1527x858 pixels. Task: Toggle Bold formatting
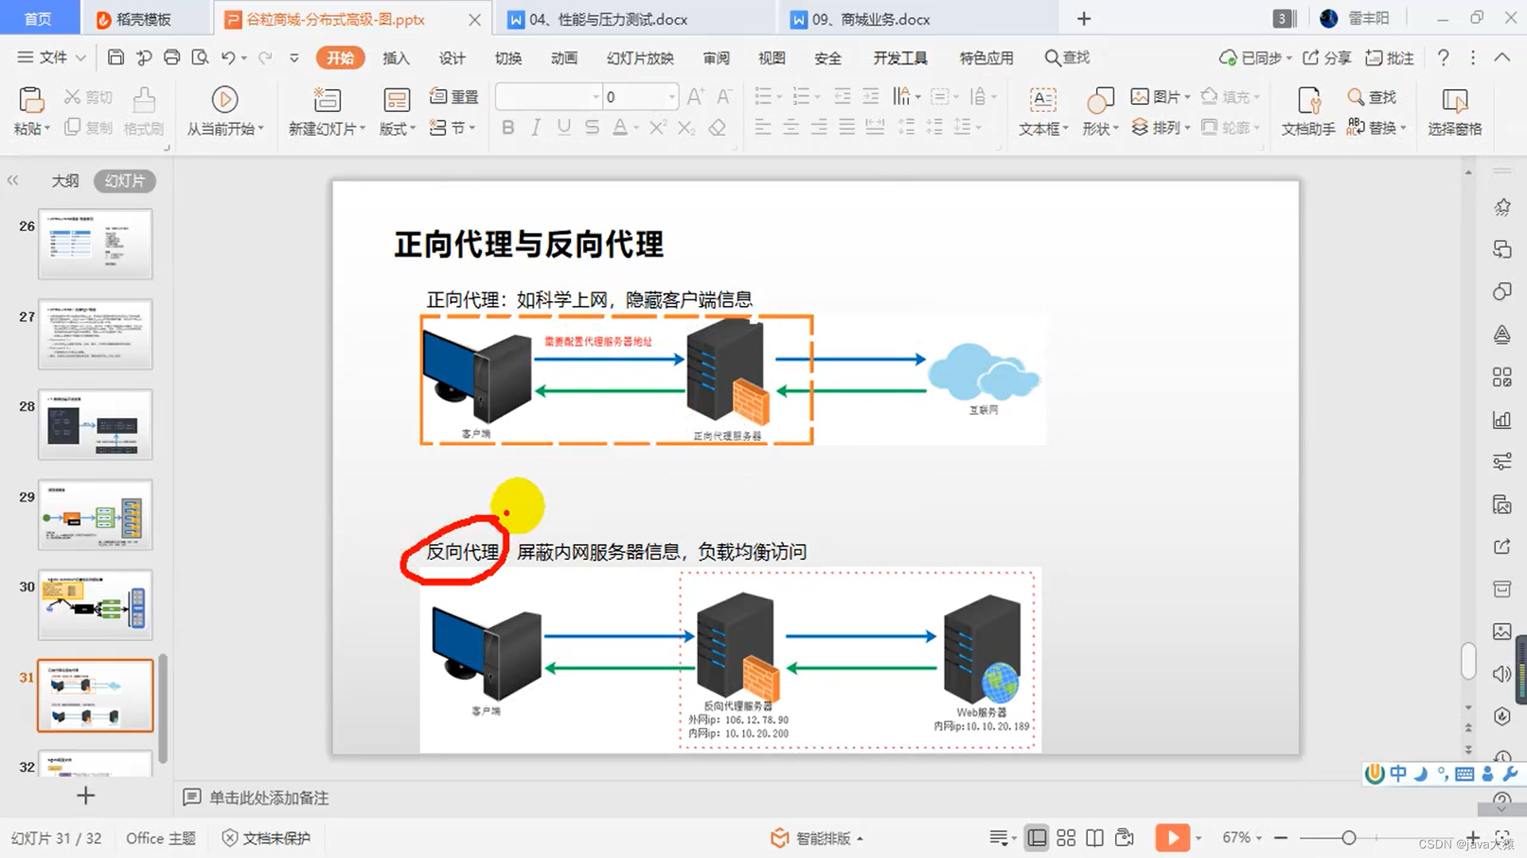507,127
